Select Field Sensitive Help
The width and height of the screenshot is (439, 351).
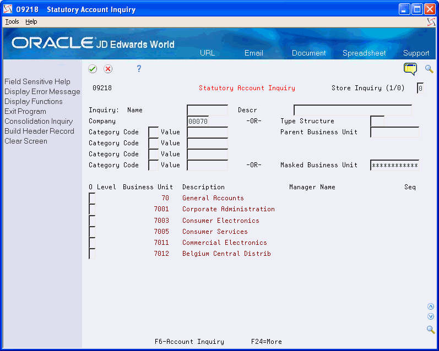pyautogui.click(x=37, y=81)
